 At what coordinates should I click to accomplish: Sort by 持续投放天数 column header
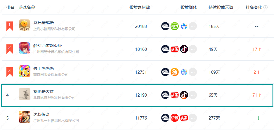[x=221, y=7]
